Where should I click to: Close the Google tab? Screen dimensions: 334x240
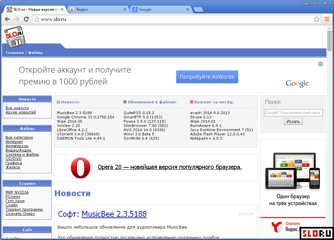pos(188,9)
